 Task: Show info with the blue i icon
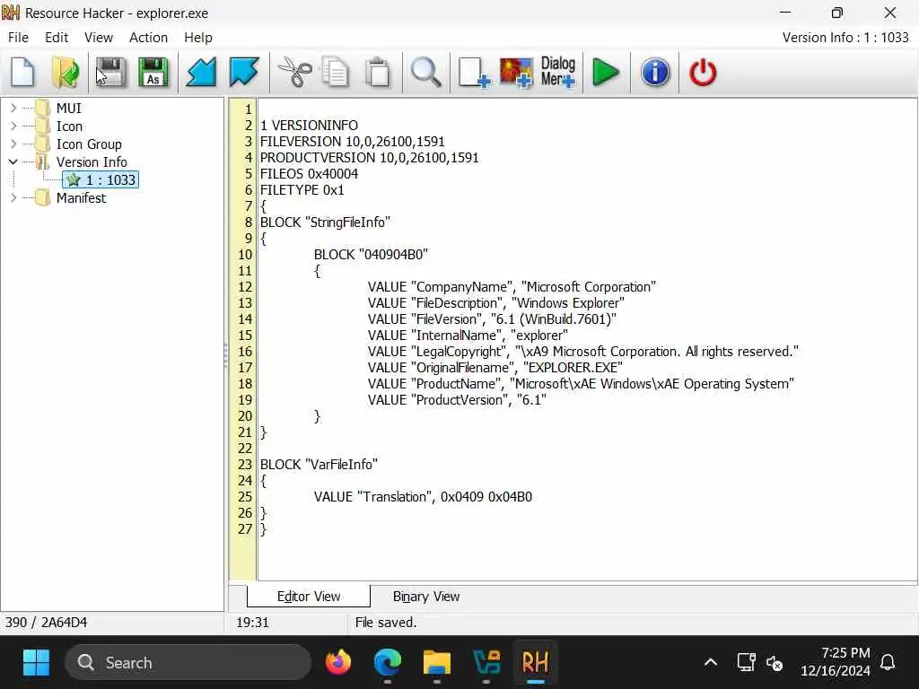click(655, 73)
